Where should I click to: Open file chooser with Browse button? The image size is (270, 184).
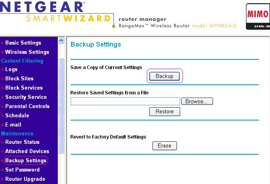pyautogui.click(x=197, y=101)
